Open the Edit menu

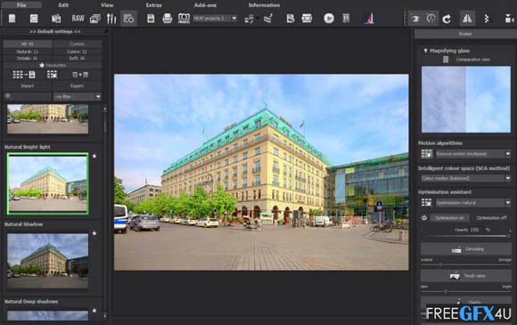63,5
